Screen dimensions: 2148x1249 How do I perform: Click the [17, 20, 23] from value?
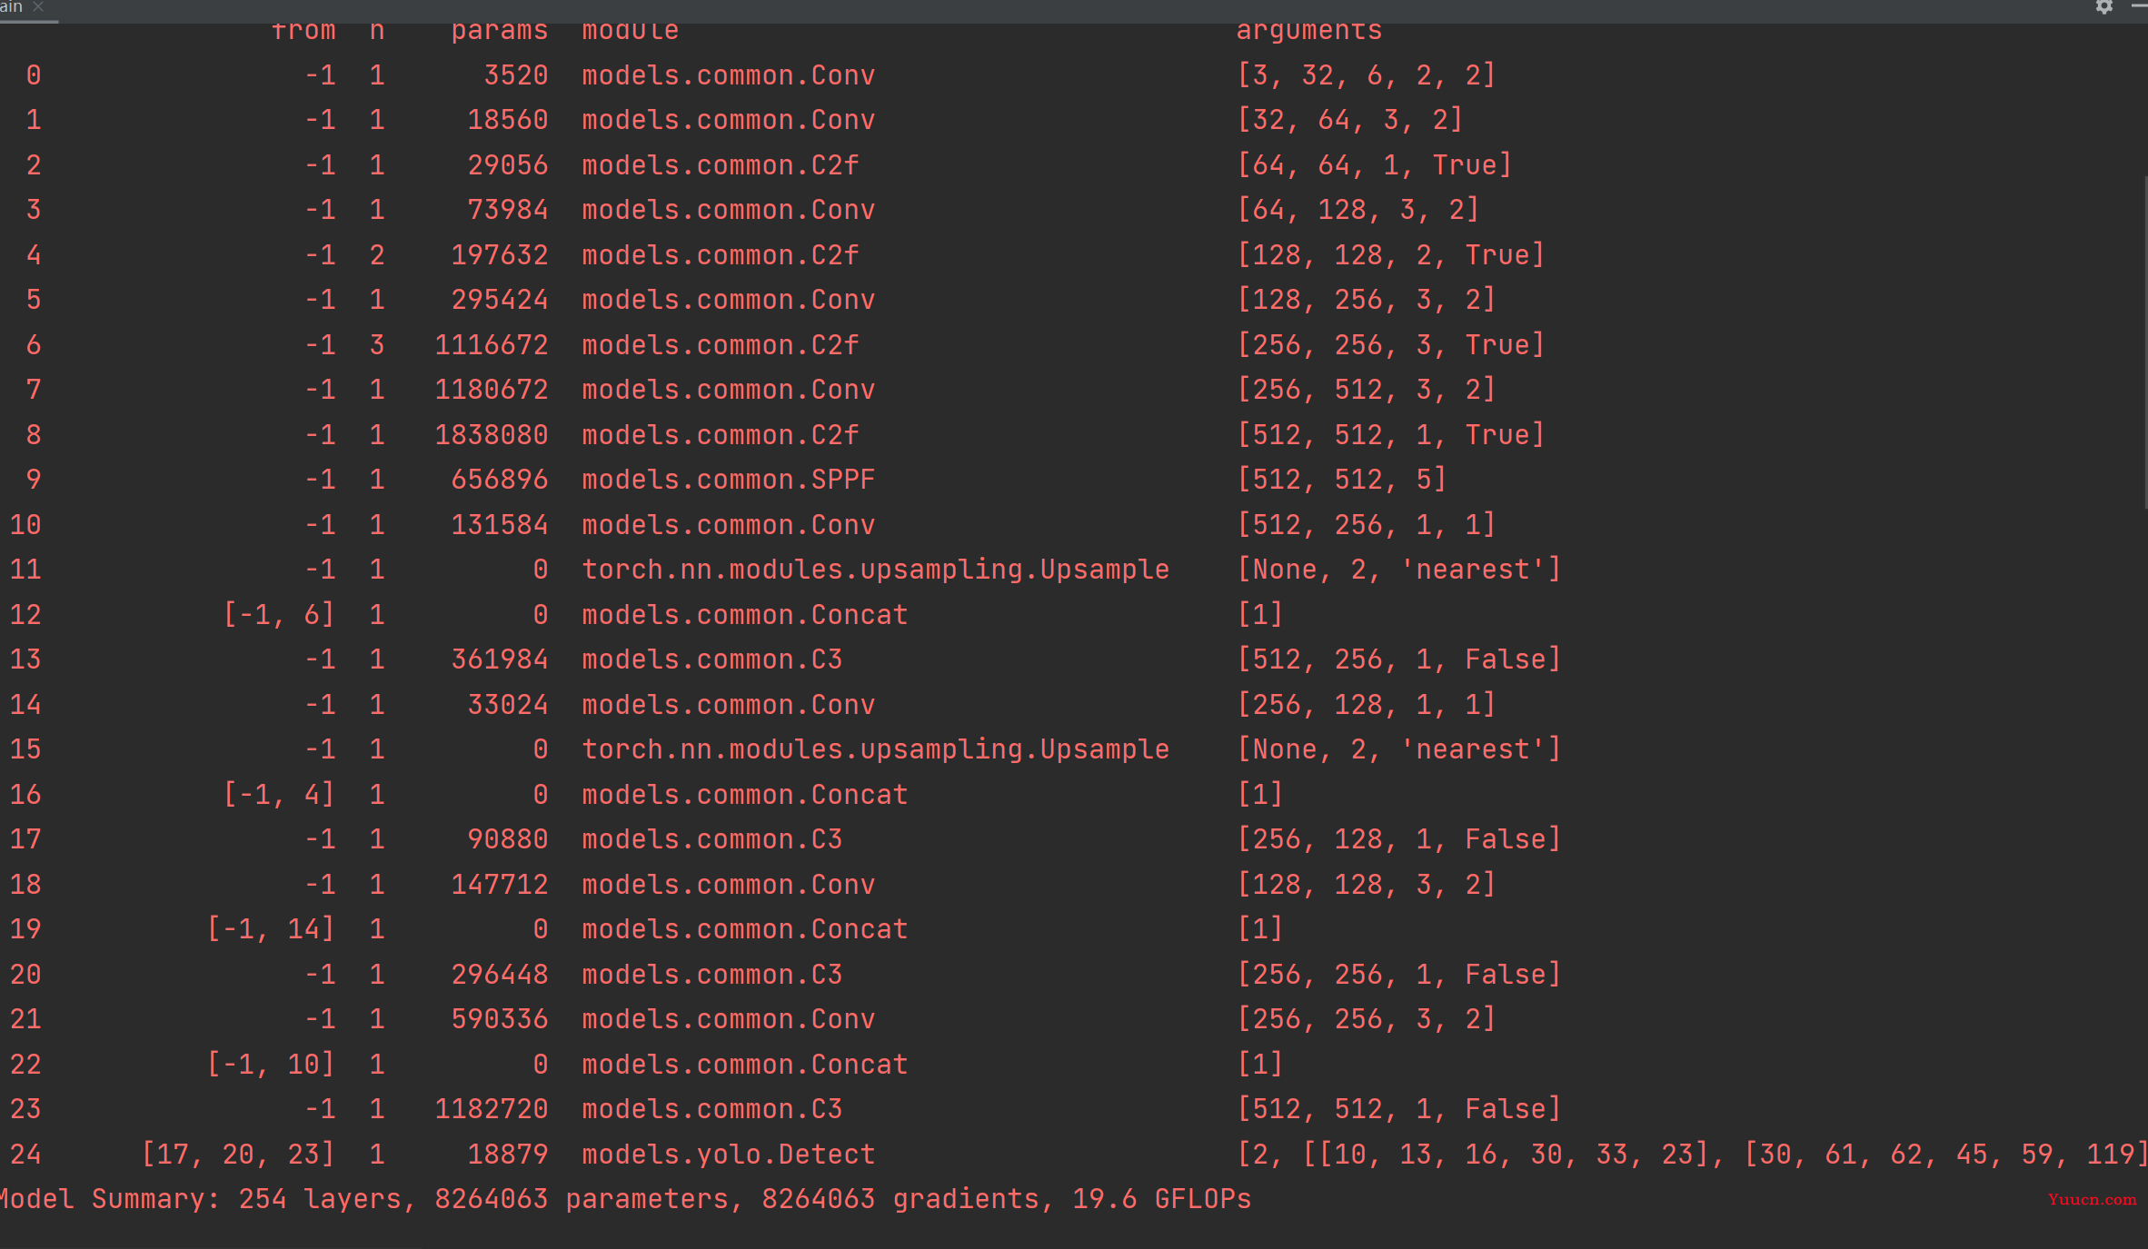coord(238,1155)
